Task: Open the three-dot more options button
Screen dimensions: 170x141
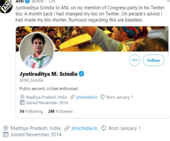Action: point(135,60)
